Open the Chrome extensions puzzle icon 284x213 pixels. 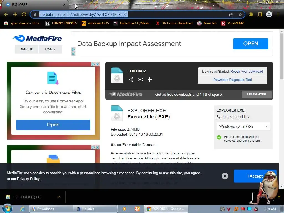tap(251, 14)
